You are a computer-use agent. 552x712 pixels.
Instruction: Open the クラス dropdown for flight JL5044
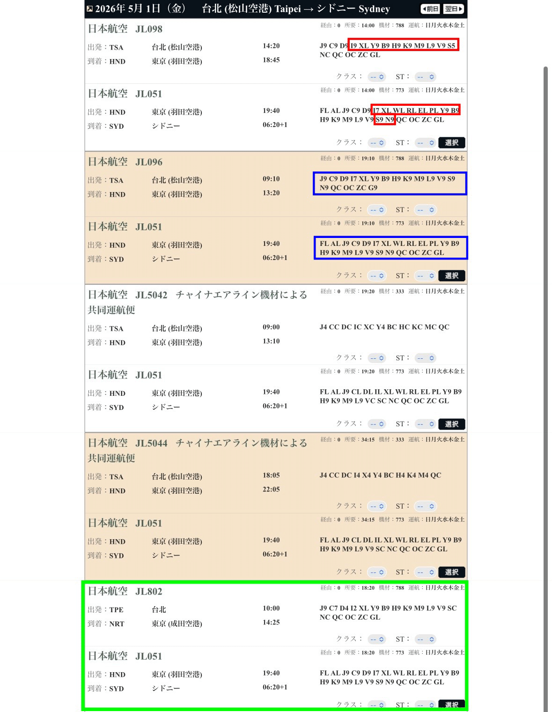377,506
